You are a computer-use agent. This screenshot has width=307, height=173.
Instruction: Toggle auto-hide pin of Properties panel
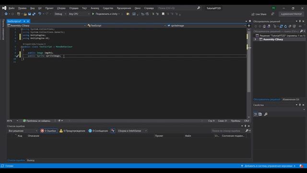pyautogui.click(x=300, y=105)
